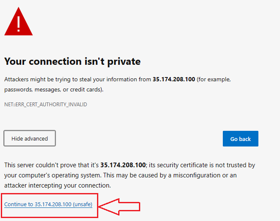280x221 pixels.
Task: Click the bold 35.174.208.100 in the attackers sentence
Action: 174,79
